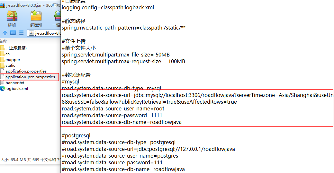Switch to large icon view mode
The image size is (334, 173).
[13, 33]
